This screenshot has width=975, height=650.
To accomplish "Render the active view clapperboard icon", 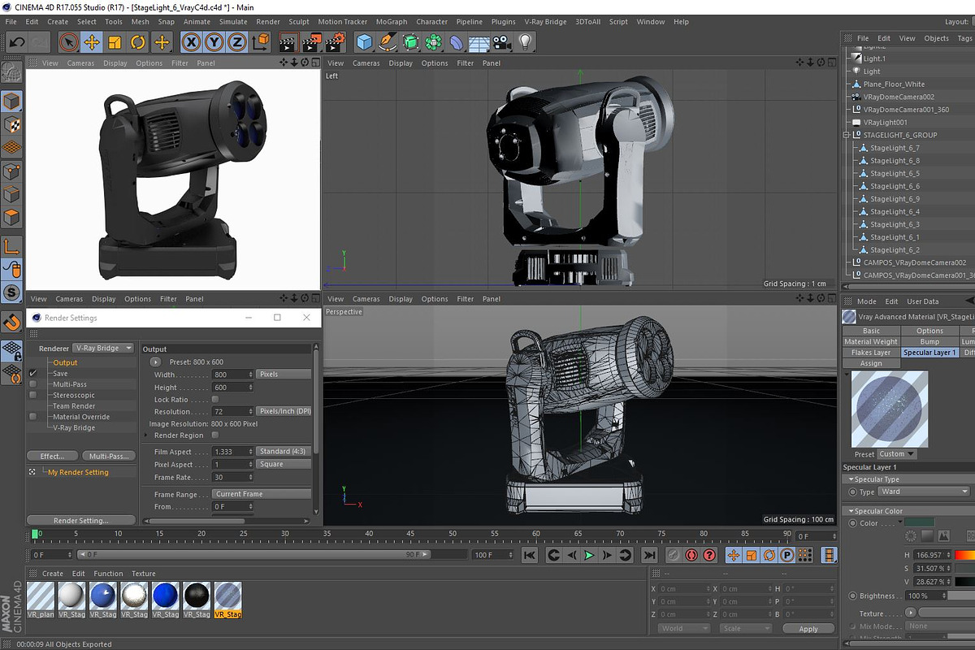I will coord(288,42).
